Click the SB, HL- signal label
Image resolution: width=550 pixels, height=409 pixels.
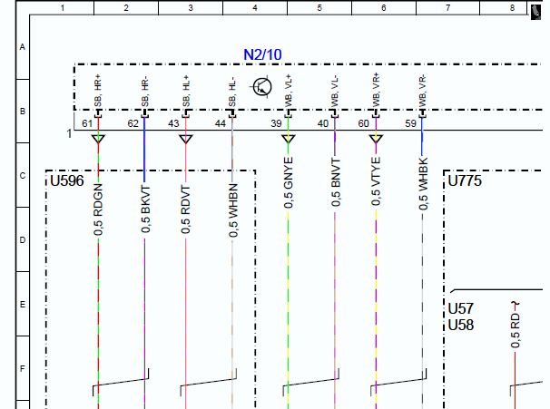pyautogui.click(x=232, y=93)
